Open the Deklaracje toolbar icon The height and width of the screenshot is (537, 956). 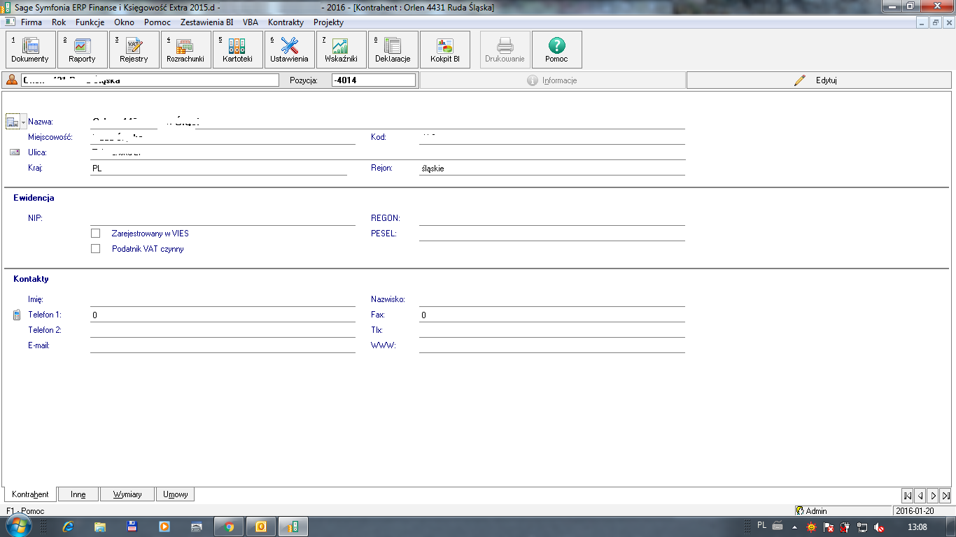[393, 50]
